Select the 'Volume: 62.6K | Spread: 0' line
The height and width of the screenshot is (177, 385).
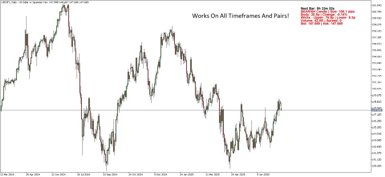(x=321, y=20)
